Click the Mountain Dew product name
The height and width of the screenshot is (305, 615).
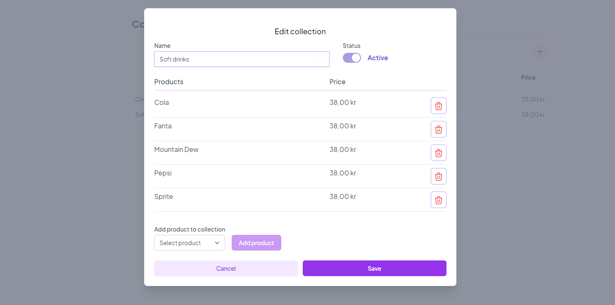click(176, 149)
